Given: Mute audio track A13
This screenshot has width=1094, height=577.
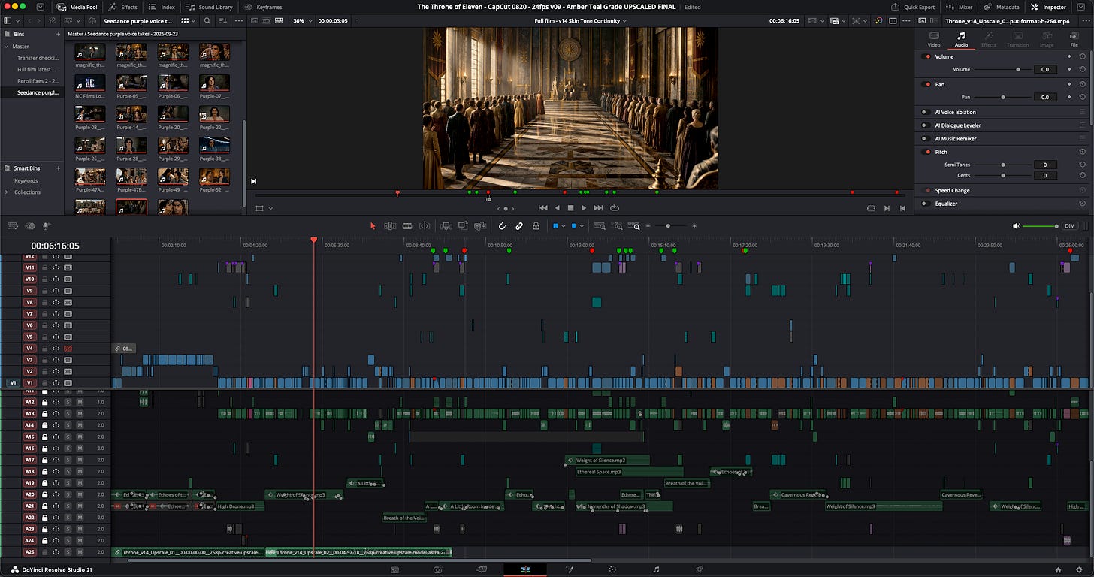Looking at the screenshot, I should pyautogui.click(x=80, y=414).
